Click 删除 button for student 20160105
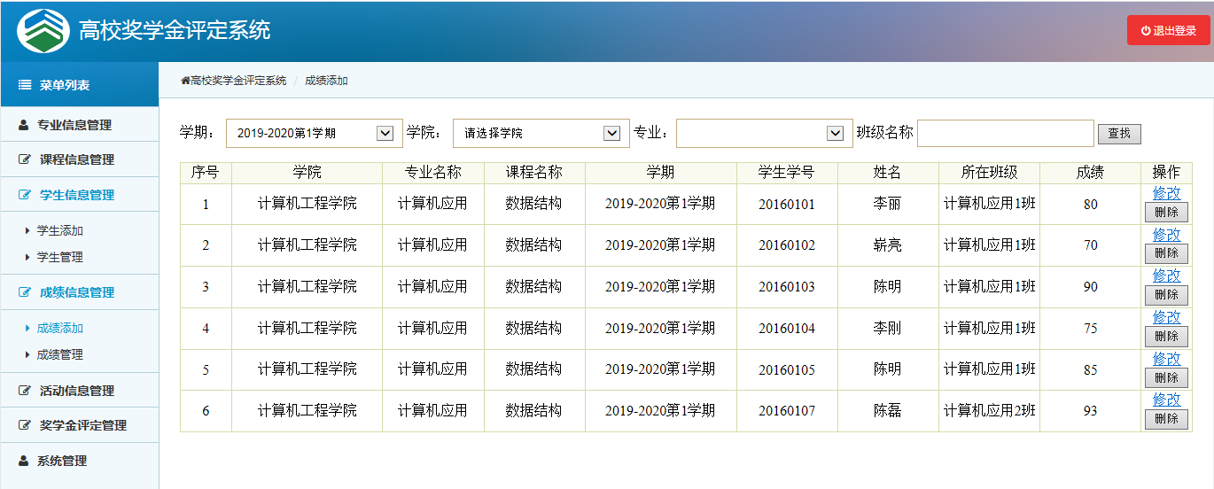The width and height of the screenshot is (1214, 489). click(x=1166, y=377)
